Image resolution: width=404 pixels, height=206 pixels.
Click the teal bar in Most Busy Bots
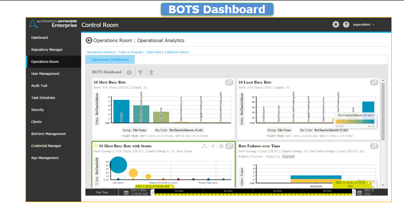coord(141,114)
